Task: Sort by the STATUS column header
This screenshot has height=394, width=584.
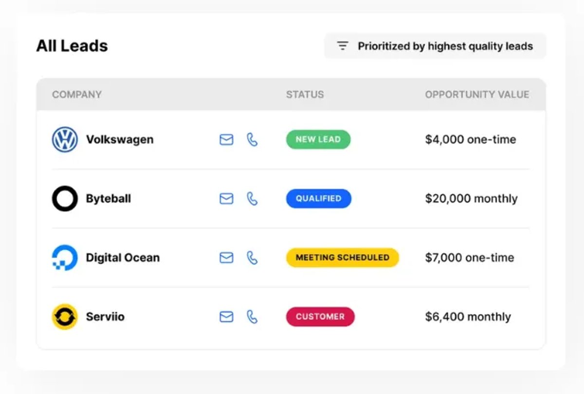Action: pyautogui.click(x=305, y=94)
